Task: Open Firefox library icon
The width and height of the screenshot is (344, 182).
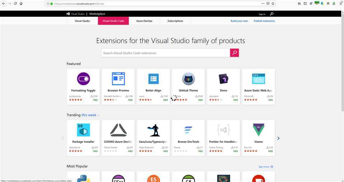Action: point(300,4)
